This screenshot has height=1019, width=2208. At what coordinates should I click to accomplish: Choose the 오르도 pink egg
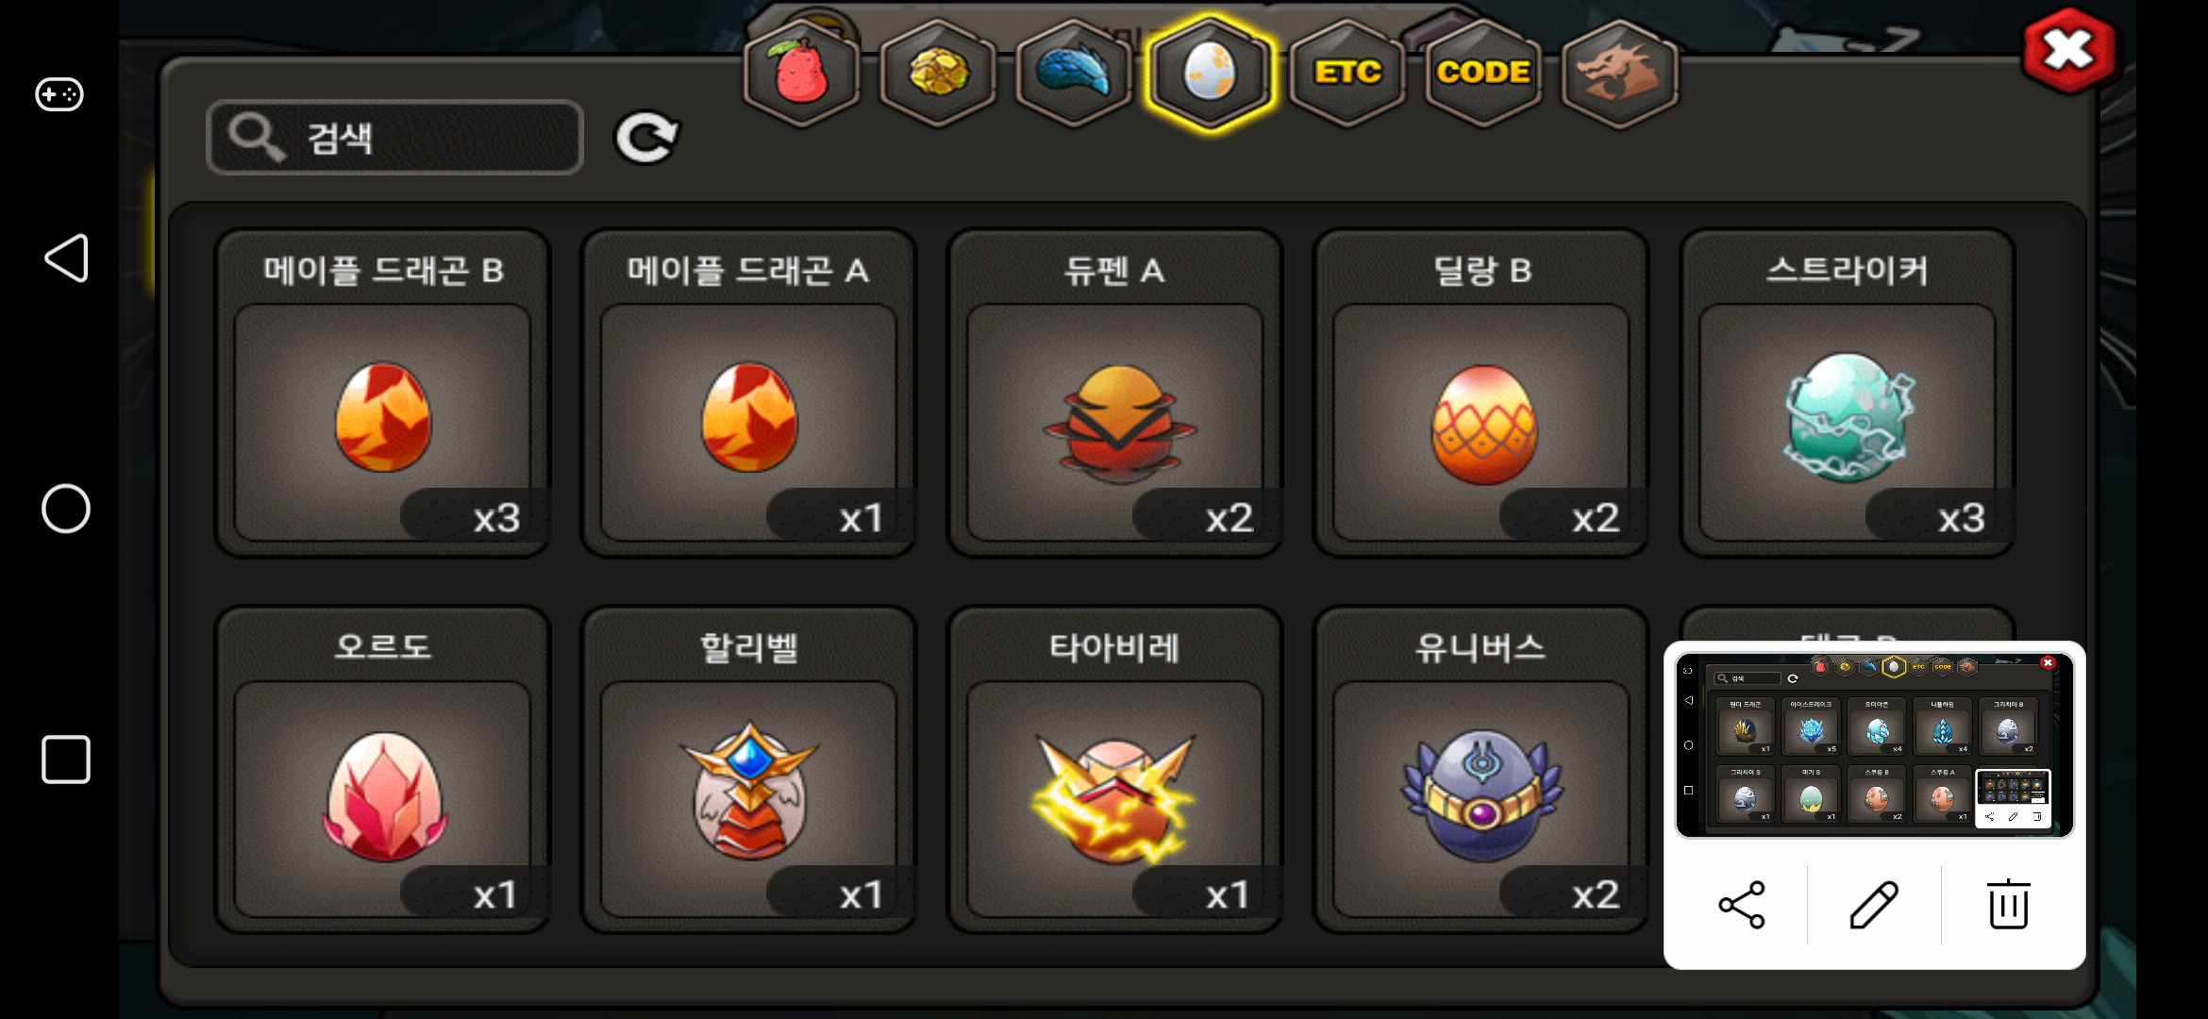coord(382,770)
